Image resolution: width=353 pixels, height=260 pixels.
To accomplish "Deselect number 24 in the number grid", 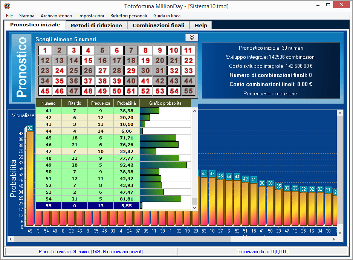I will tap(59, 71).
